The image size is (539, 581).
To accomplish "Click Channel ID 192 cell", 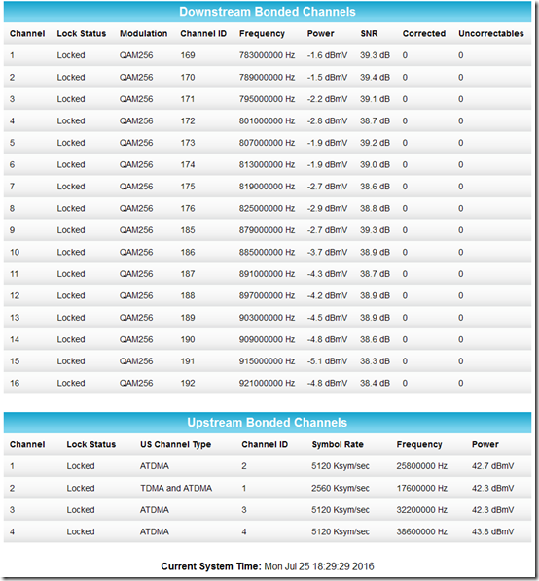I will [188, 384].
